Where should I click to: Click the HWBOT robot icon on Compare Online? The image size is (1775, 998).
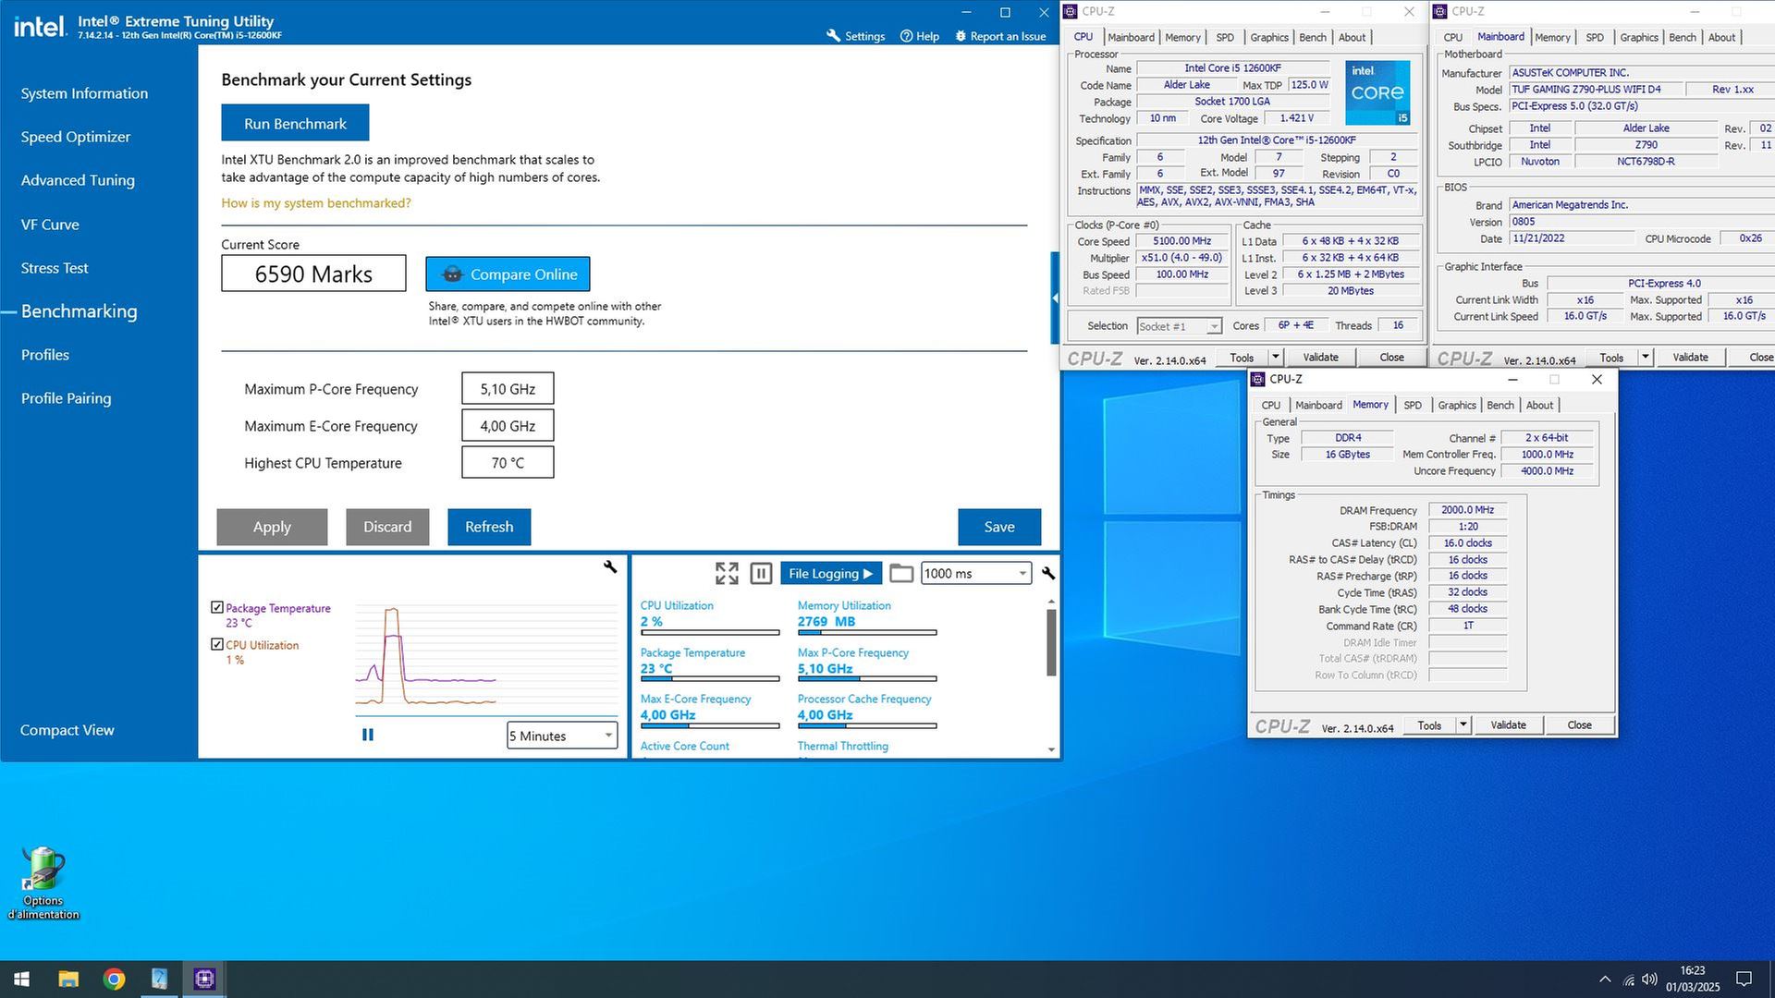[452, 274]
